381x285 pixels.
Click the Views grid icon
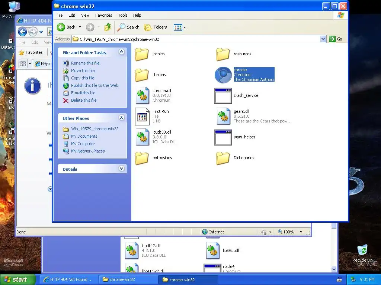tap(178, 27)
